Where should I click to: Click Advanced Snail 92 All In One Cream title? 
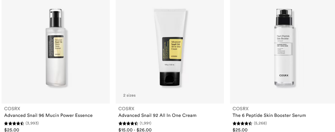(157, 115)
